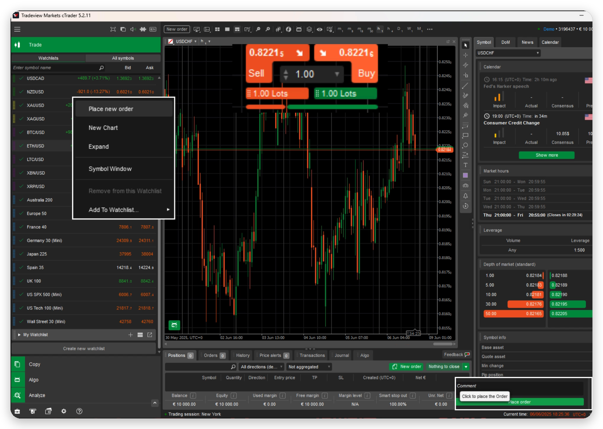Image resolution: width=603 pixels, height=429 pixels.
Task: Switch chart timeframe to h4
Action: click(x=390, y=29)
